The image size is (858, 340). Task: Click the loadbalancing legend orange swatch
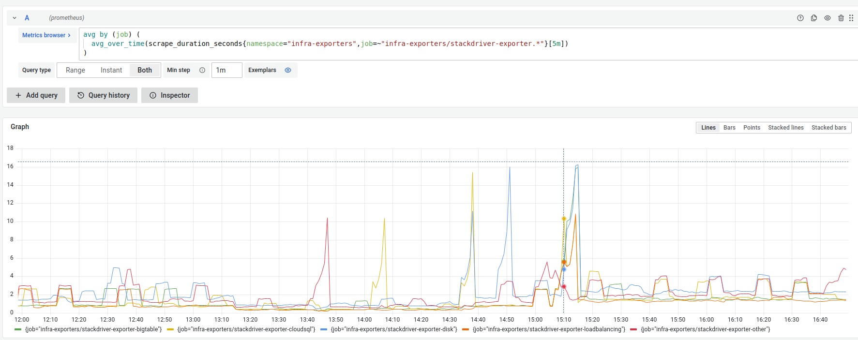pyautogui.click(x=466, y=329)
